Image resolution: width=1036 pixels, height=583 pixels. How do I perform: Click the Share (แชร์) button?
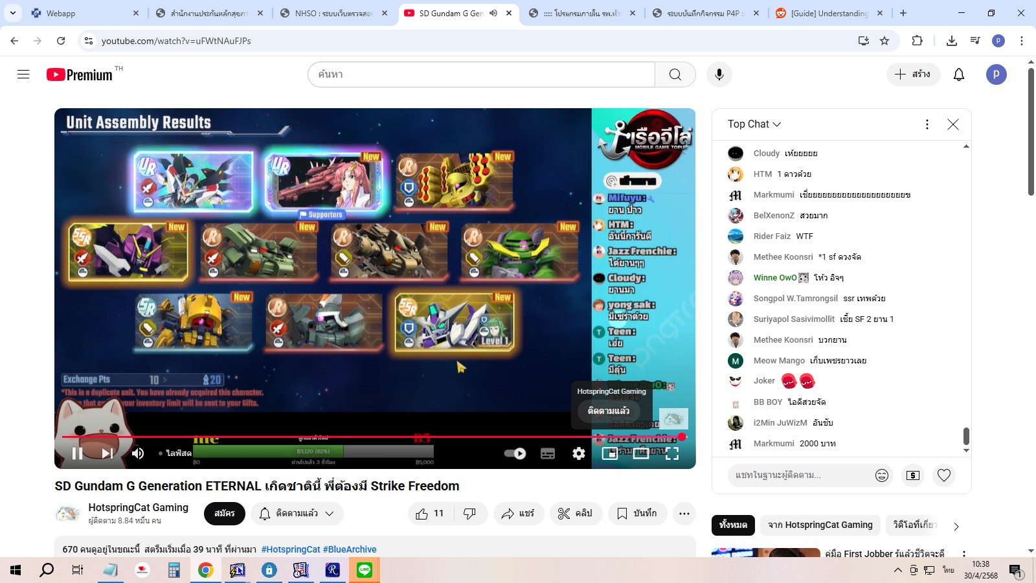coord(518,514)
